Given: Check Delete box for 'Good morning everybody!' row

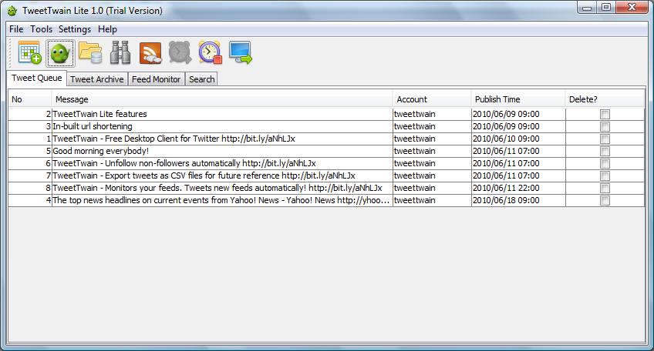Looking at the screenshot, I should [x=605, y=151].
